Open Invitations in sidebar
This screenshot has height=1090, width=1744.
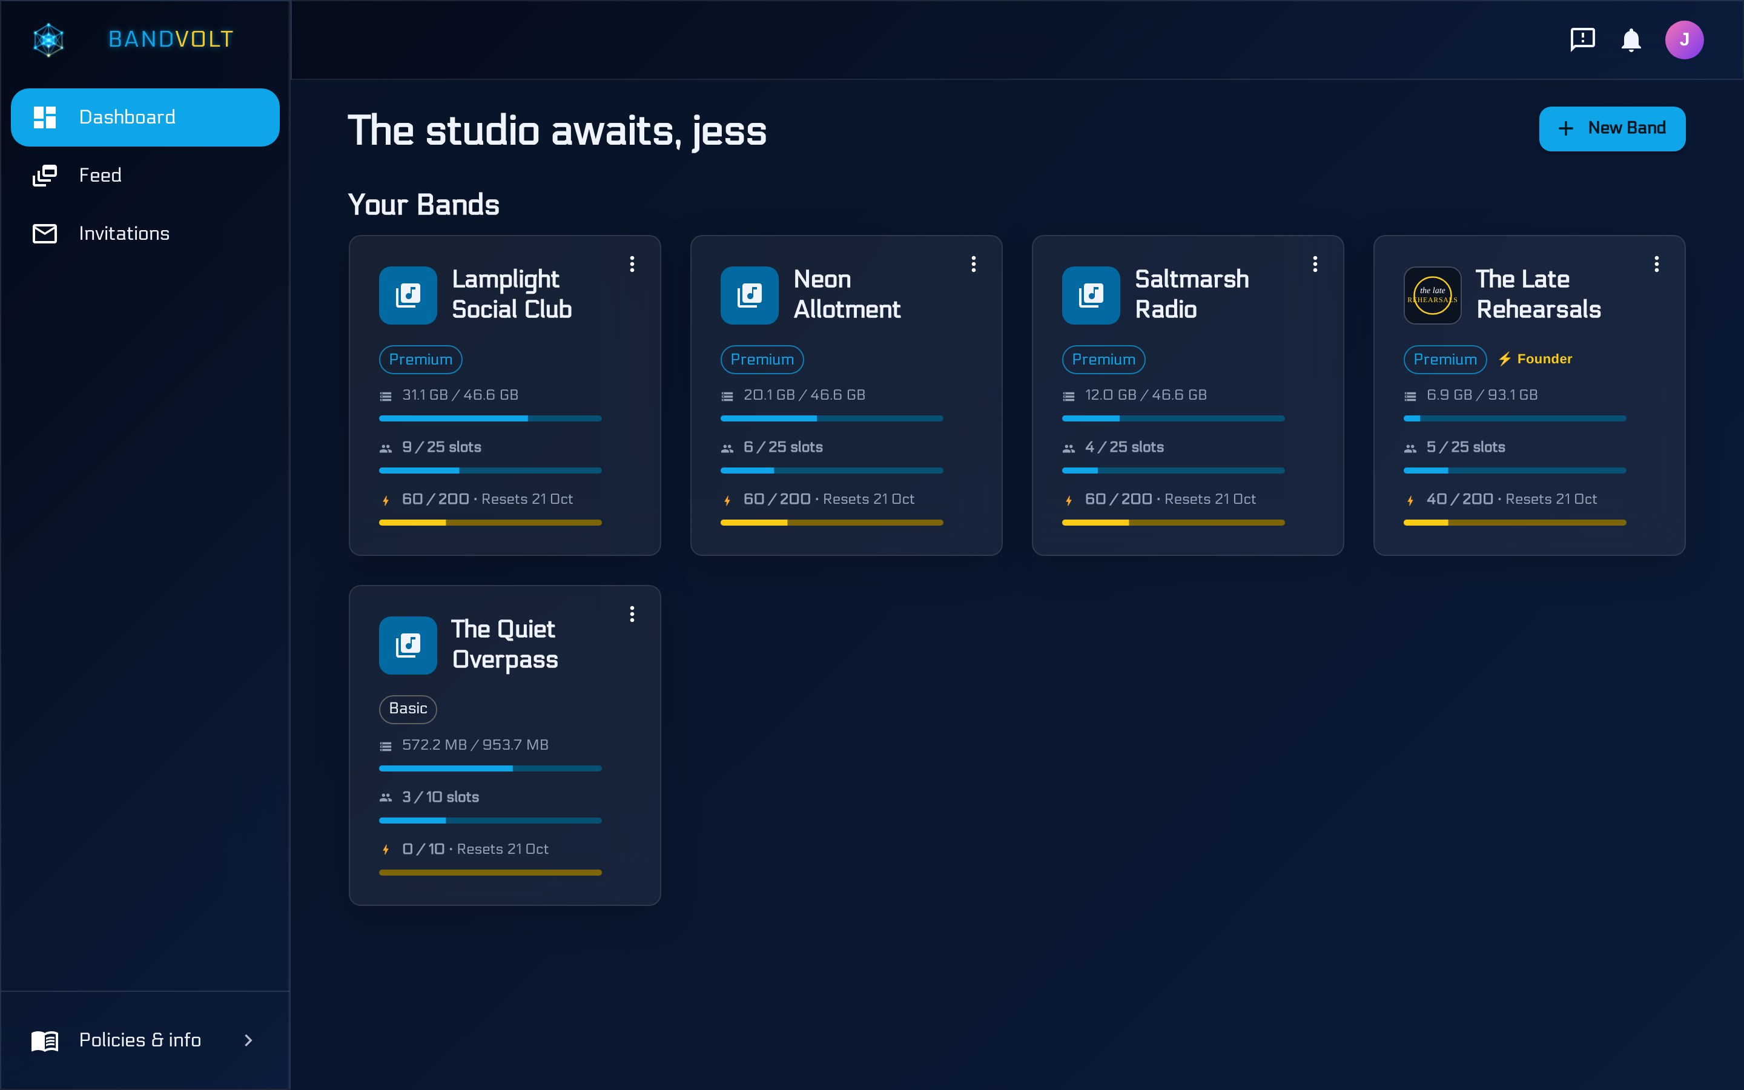point(145,234)
